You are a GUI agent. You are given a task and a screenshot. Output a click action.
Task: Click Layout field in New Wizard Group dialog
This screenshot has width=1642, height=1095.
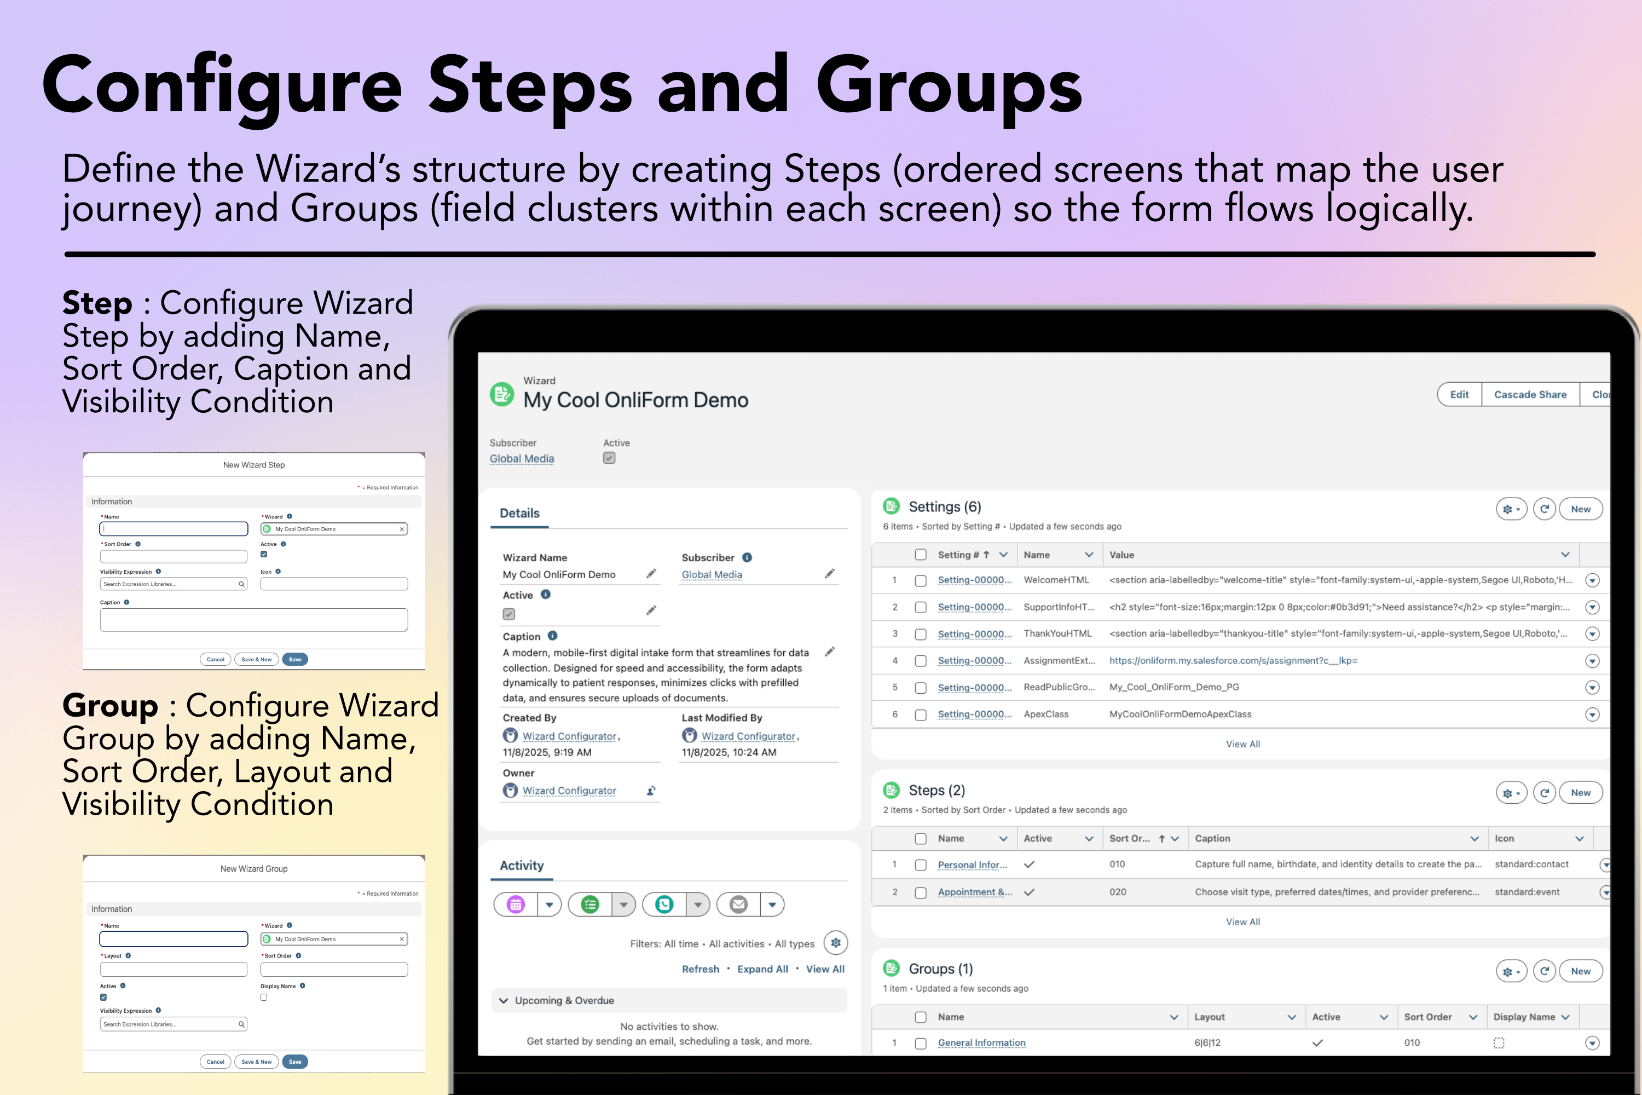click(x=174, y=969)
